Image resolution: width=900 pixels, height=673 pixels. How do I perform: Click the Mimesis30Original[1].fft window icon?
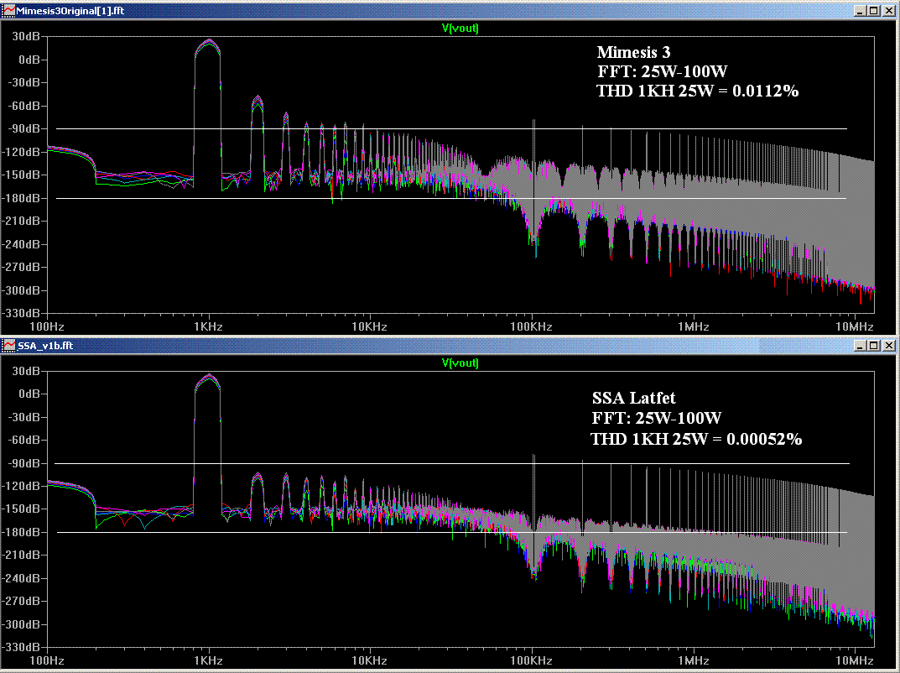(8, 11)
